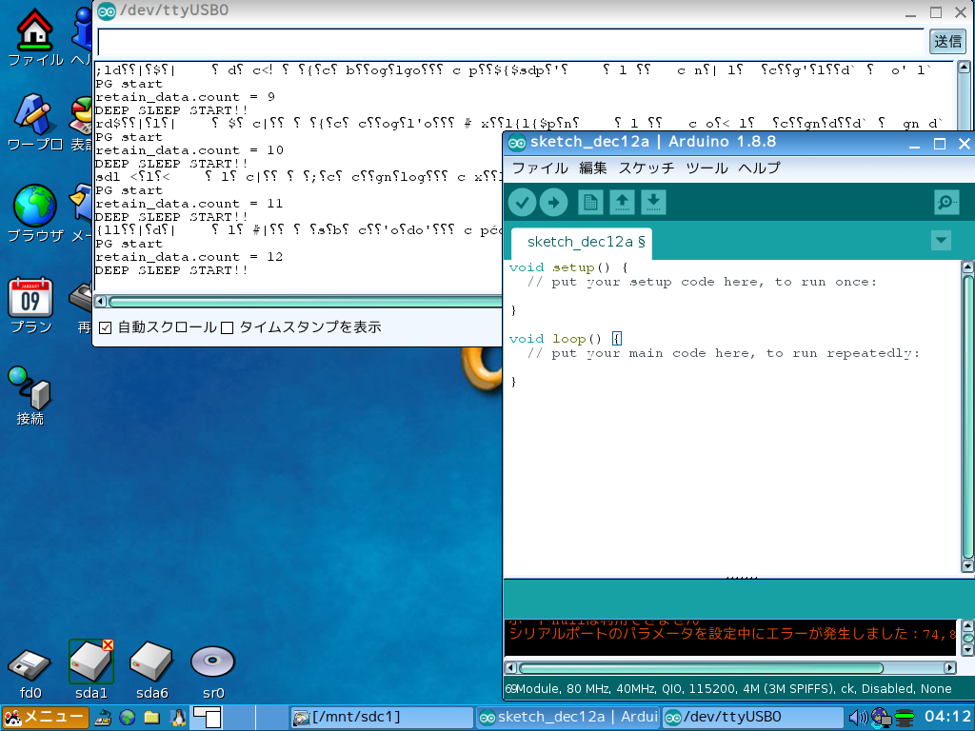
Task: Click the close badge on sda1 drive
Action: pos(109,645)
